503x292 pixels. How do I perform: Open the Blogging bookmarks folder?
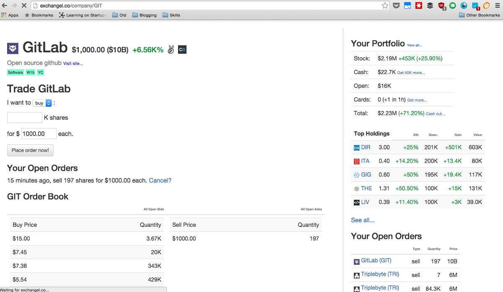pos(144,15)
